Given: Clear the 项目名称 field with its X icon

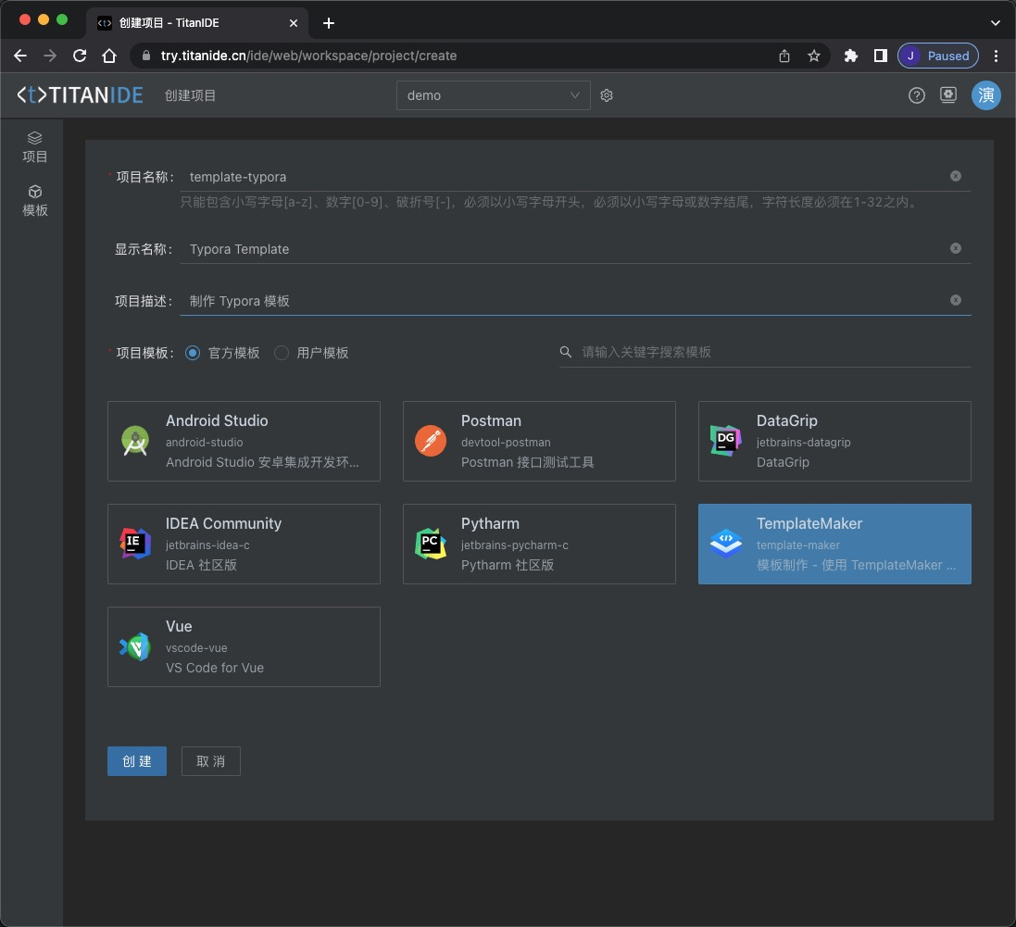Looking at the screenshot, I should coord(955,176).
